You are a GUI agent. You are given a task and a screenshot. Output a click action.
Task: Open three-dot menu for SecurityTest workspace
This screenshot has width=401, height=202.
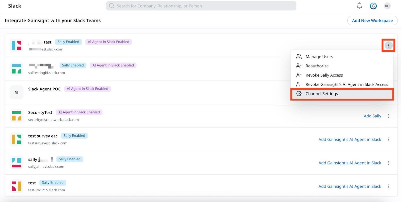[389, 116]
